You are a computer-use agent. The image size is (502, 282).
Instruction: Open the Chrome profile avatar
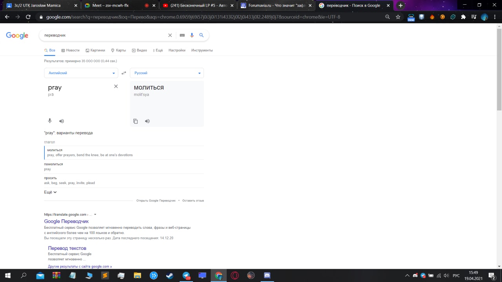484,17
